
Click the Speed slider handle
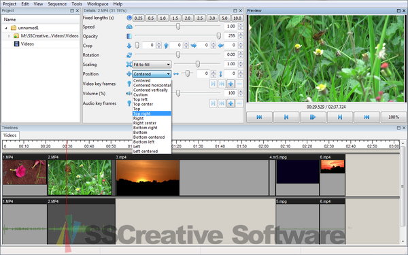178,27
